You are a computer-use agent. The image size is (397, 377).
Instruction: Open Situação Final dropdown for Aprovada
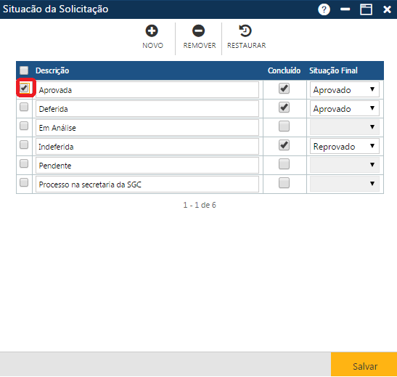pyautogui.click(x=344, y=89)
